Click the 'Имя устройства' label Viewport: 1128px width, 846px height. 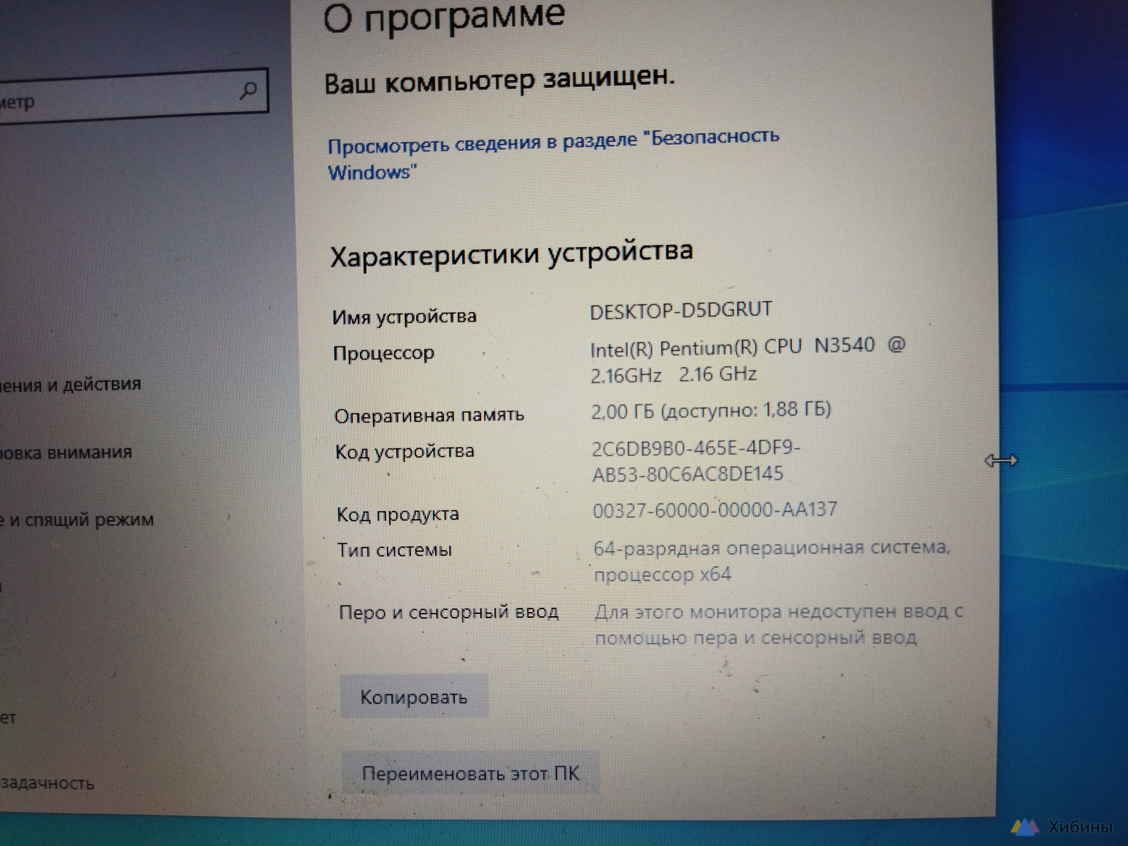(404, 317)
